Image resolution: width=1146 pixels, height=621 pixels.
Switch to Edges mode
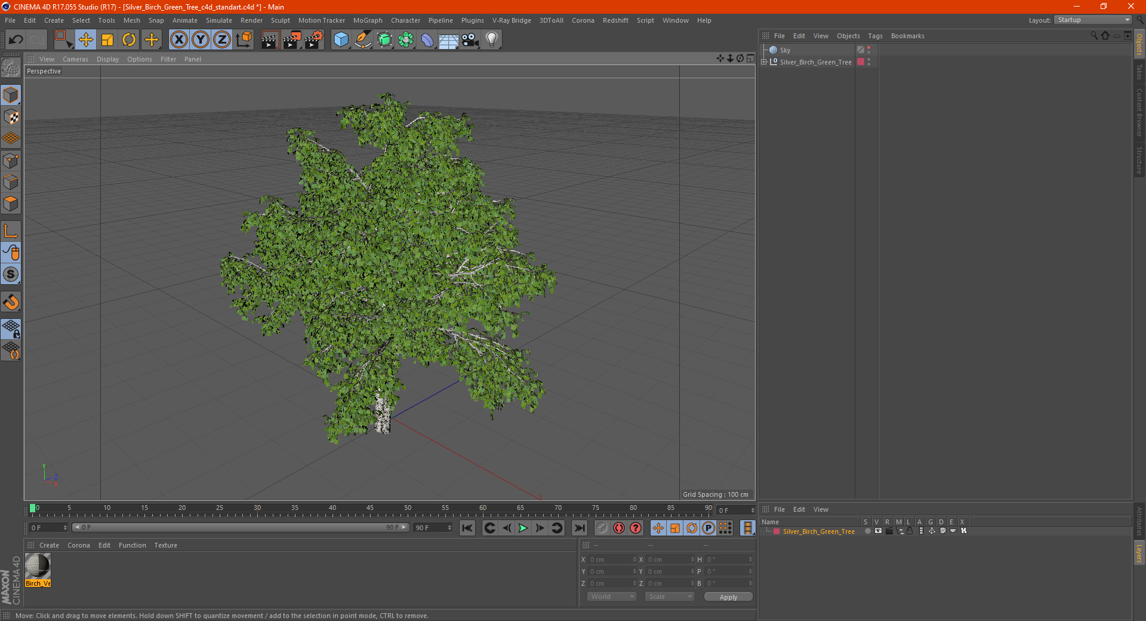coord(11,182)
